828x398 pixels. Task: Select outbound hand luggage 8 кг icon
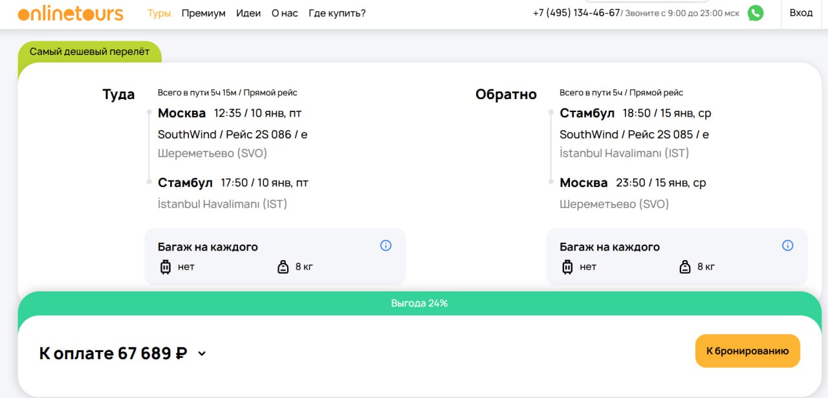click(x=283, y=267)
